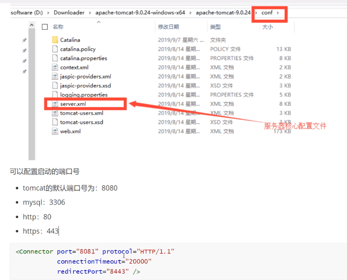
Task: Click the 可以配置启动的端口号 paragraph
Action: (x=44, y=172)
